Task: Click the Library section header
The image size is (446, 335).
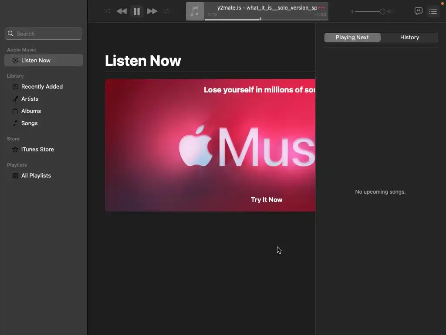Action: tap(15, 76)
